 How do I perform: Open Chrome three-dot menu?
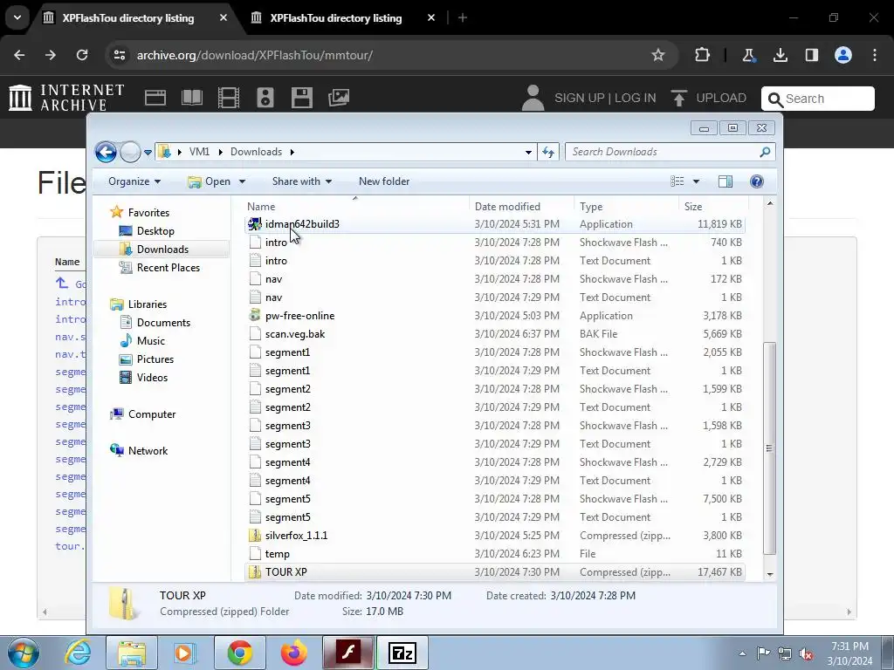(x=875, y=55)
